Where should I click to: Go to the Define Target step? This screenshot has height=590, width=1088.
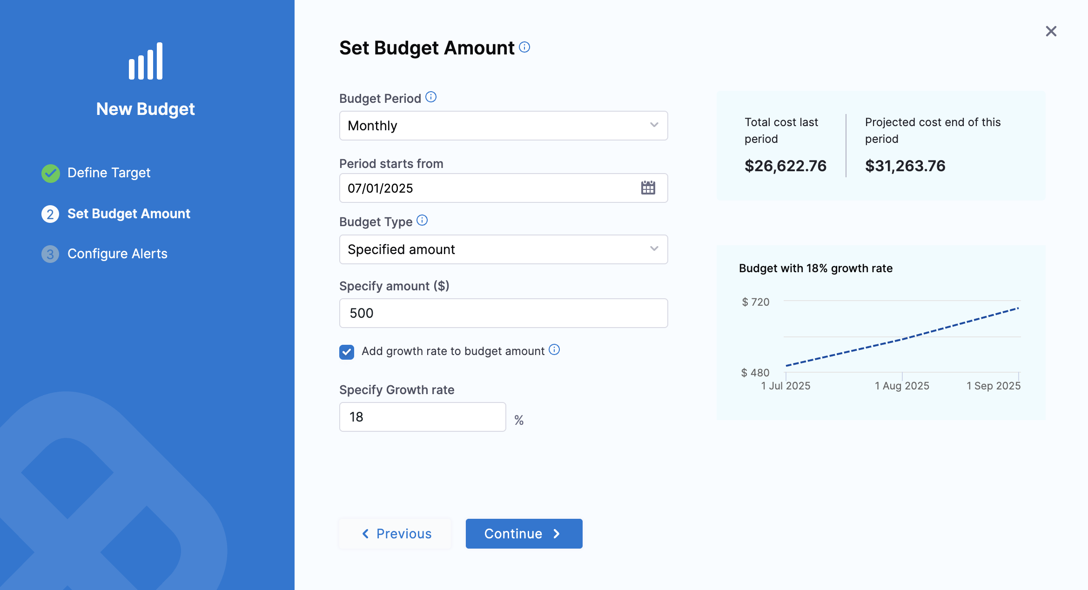pos(109,173)
